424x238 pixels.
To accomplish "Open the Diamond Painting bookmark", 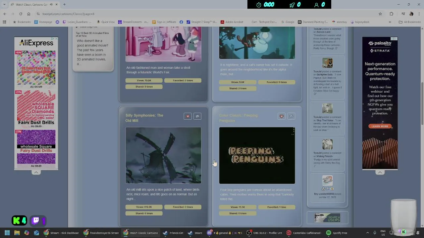I will (x=313, y=22).
